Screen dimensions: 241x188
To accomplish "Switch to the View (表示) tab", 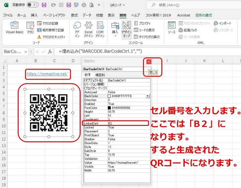I will (x=111, y=15).
